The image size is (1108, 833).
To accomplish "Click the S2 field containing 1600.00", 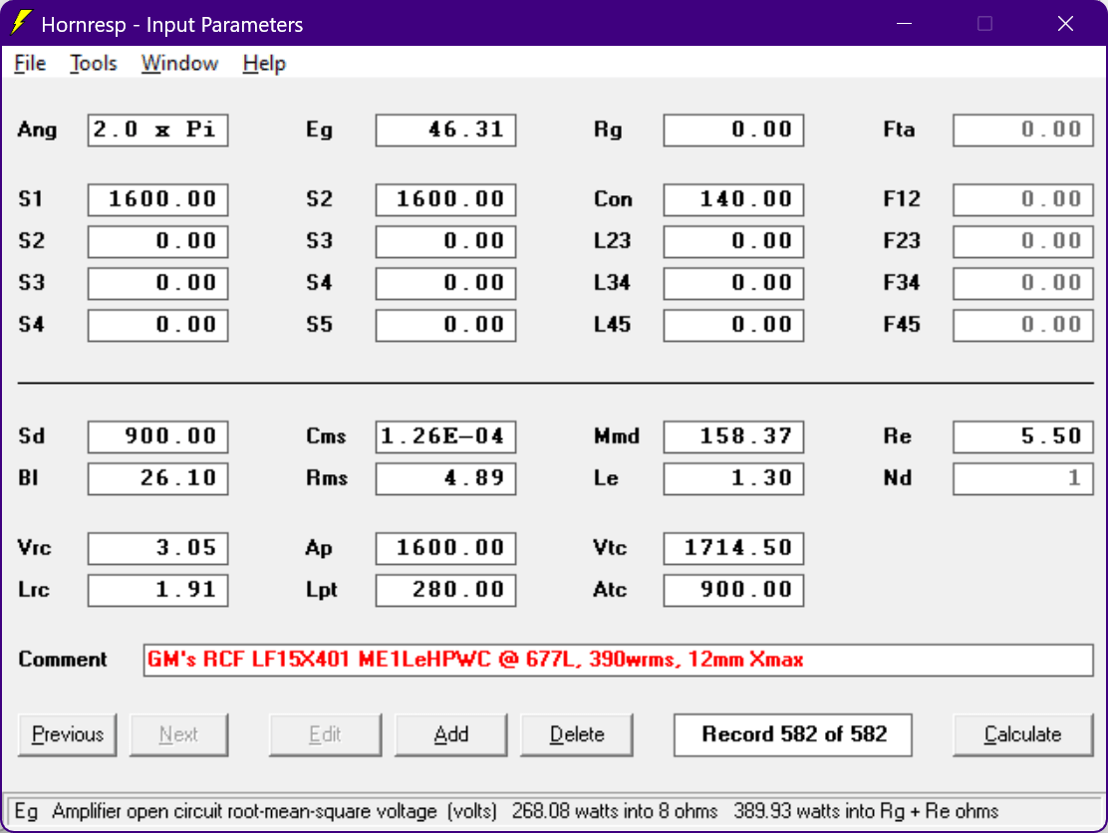I will tap(445, 199).
